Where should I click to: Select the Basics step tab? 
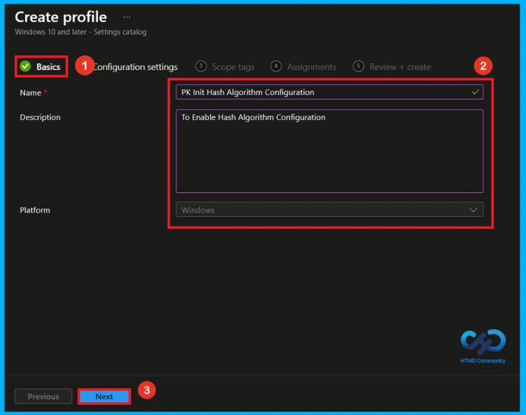40,67
